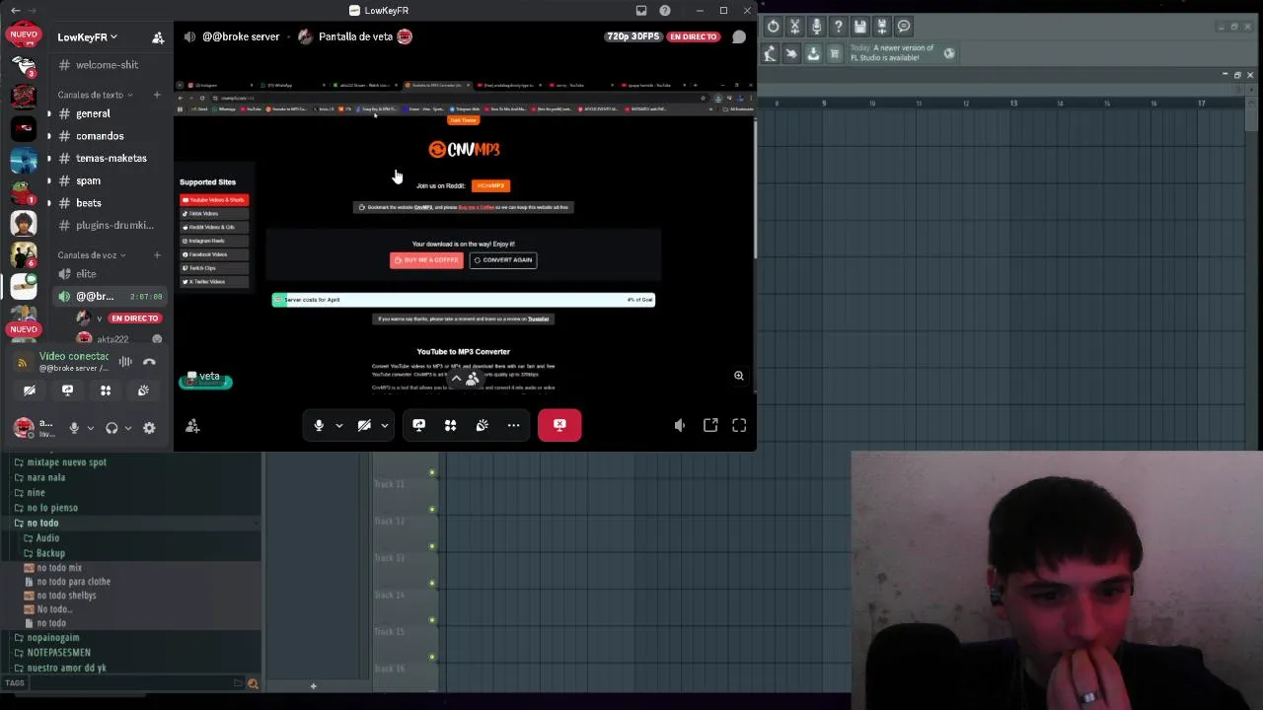This screenshot has width=1263, height=710.
Task: Open microphone dropdown in call control bar
Action: 338,425
